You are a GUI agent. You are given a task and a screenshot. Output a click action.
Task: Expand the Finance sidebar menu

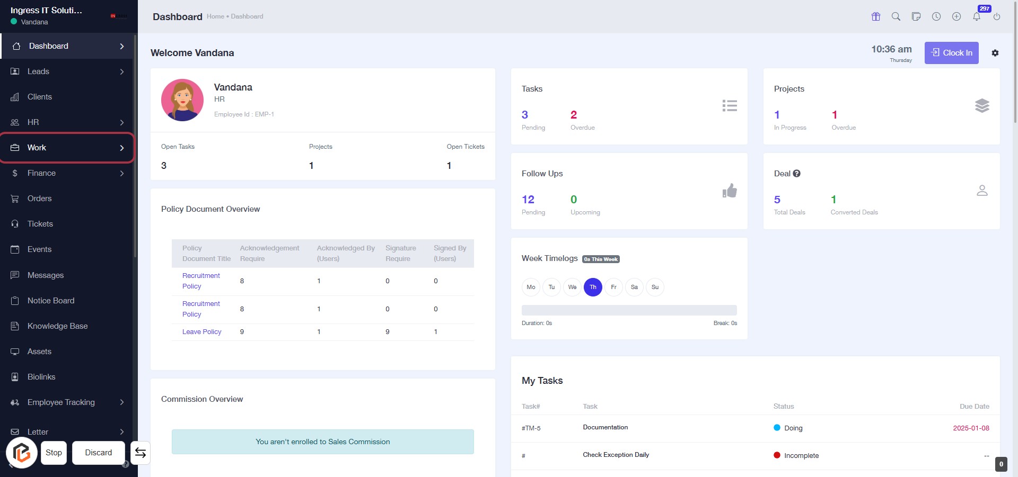pyautogui.click(x=67, y=173)
